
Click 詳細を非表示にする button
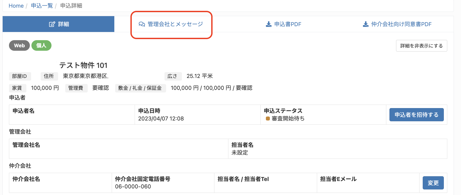(x=421, y=46)
